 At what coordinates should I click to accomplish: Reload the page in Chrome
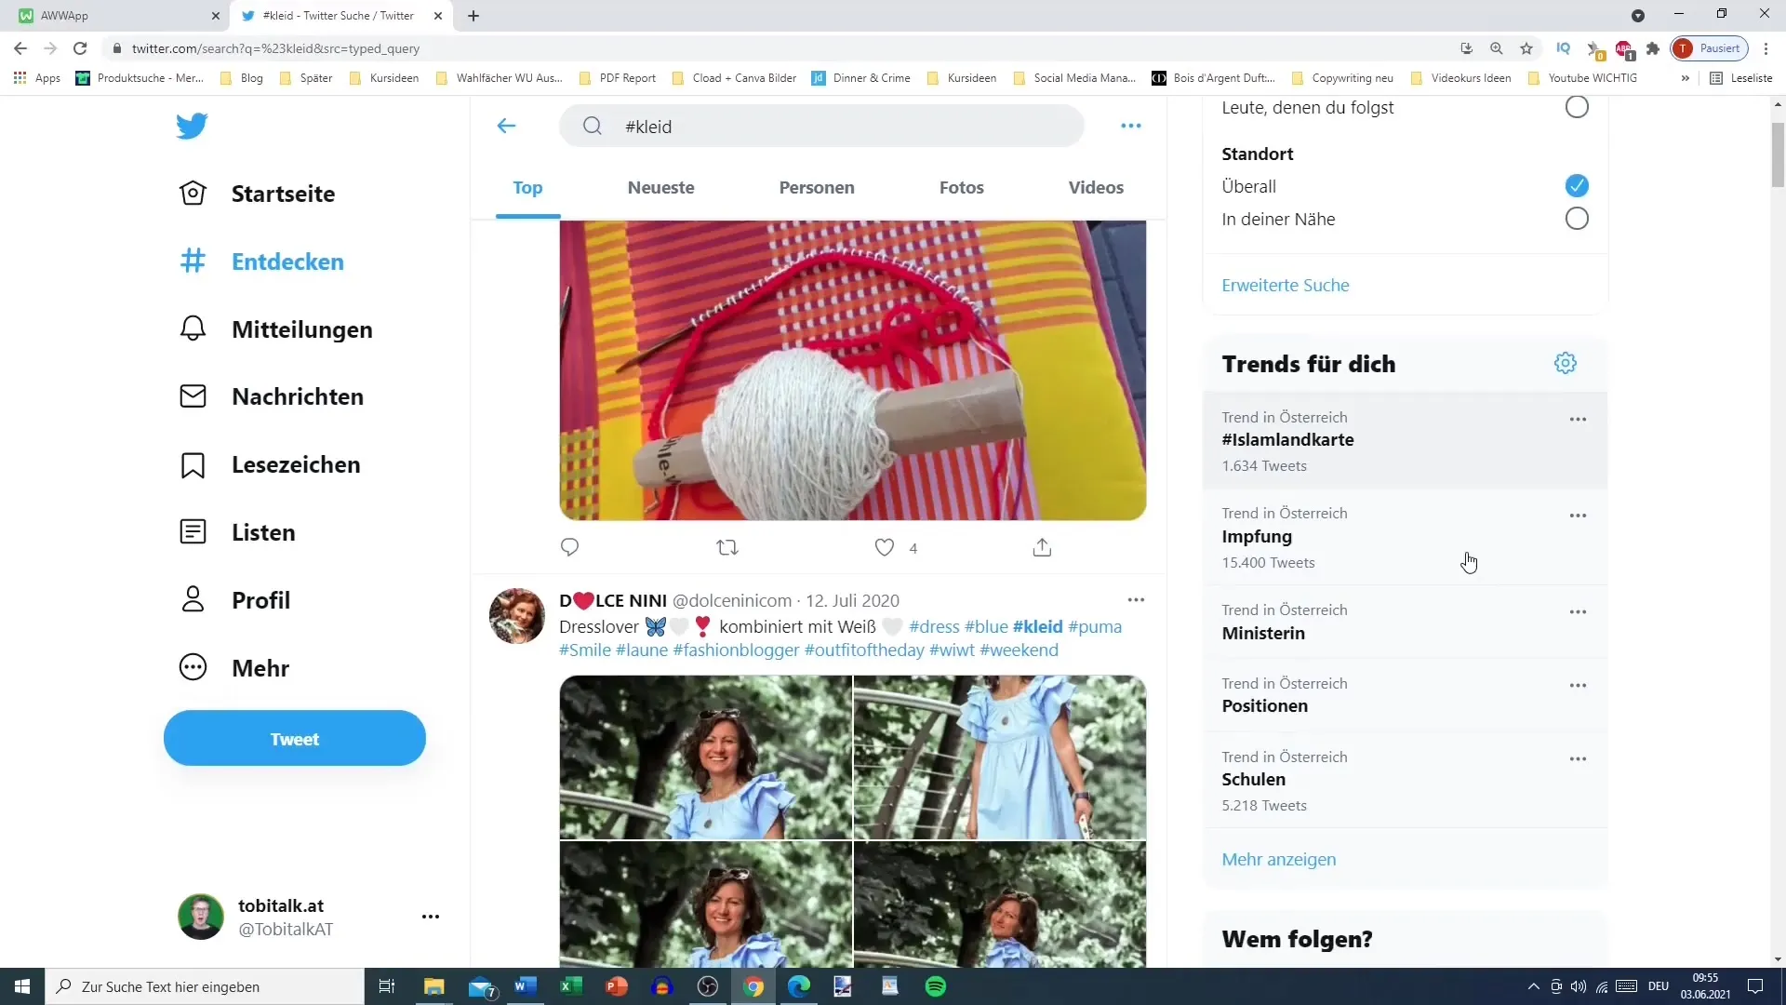80,48
